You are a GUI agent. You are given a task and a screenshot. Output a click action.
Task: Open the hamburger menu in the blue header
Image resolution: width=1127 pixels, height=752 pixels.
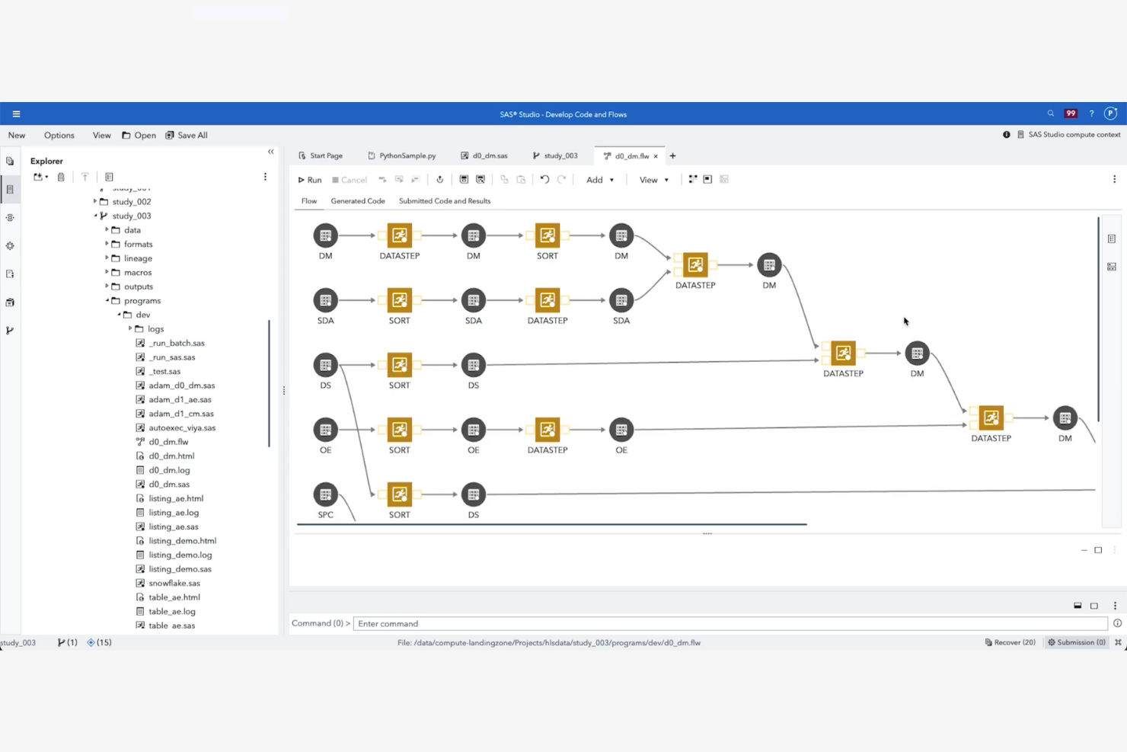pyautogui.click(x=16, y=114)
